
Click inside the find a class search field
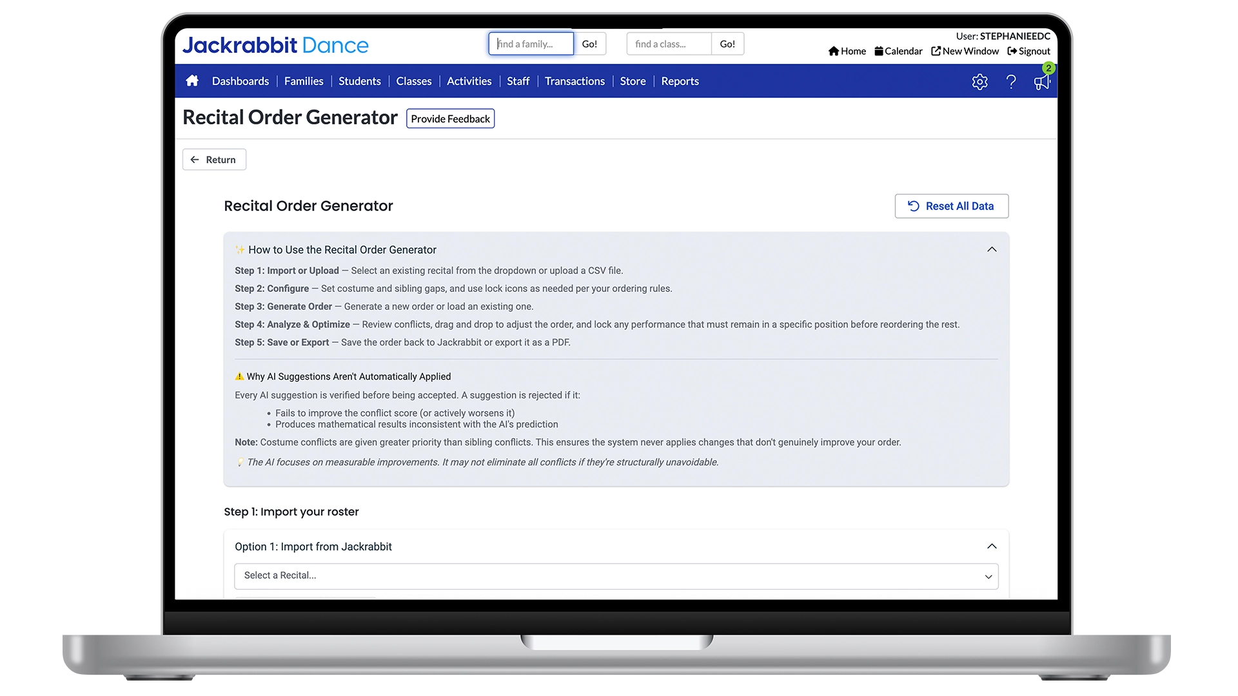coord(669,44)
